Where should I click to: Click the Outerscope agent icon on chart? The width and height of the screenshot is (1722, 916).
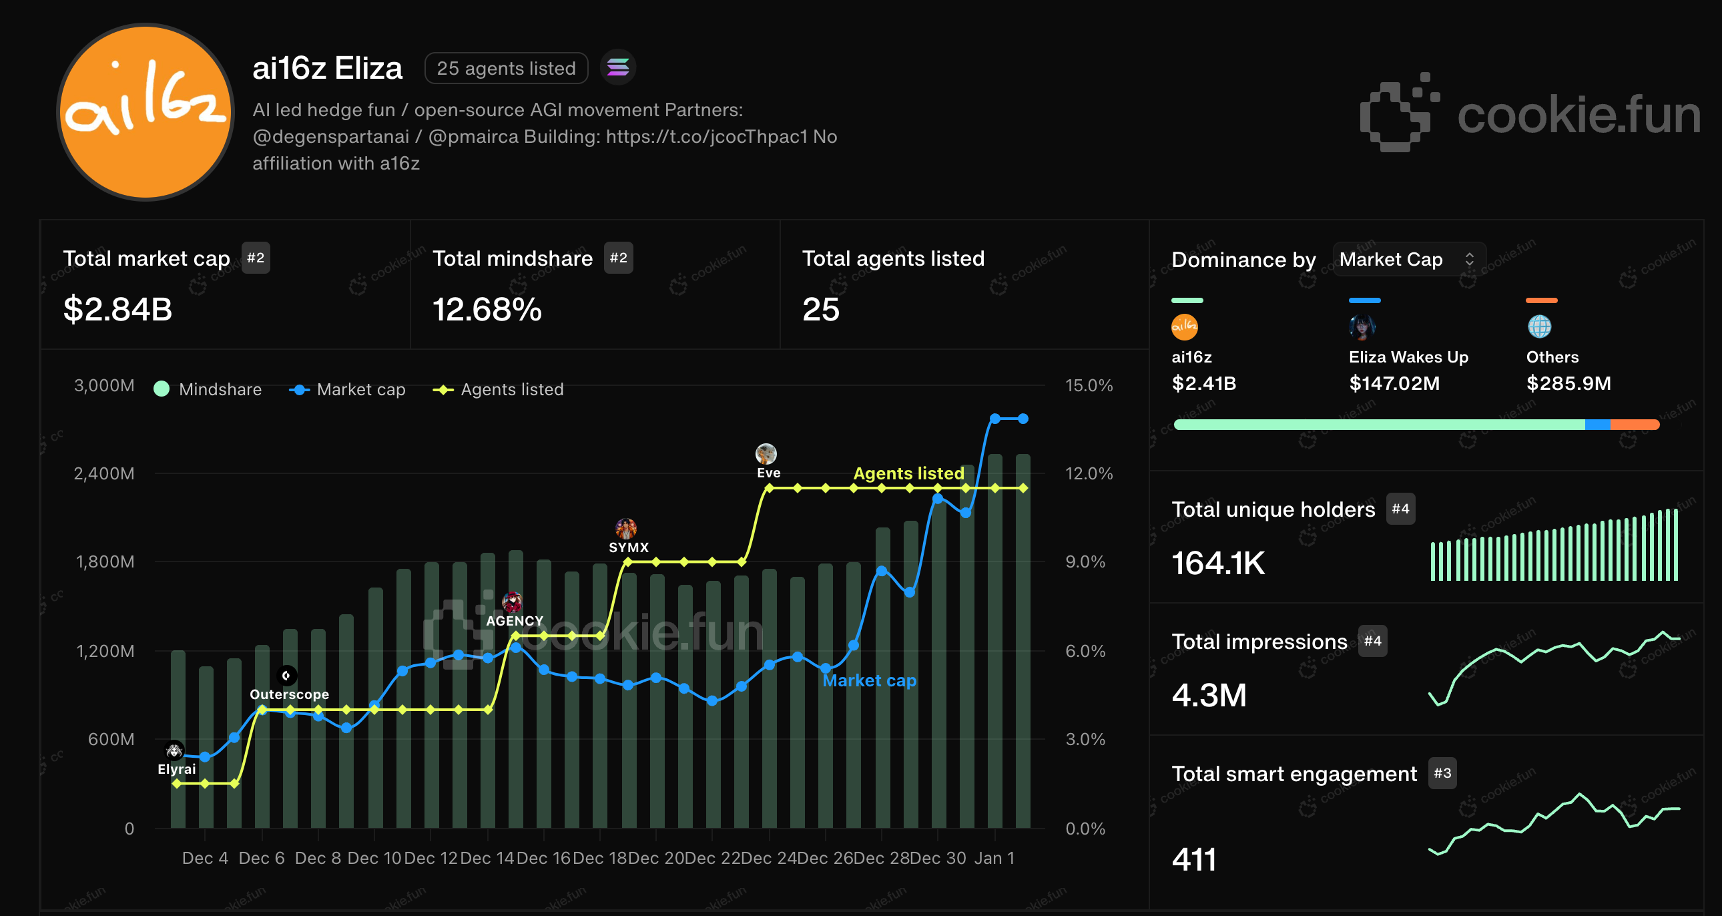pyautogui.click(x=286, y=676)
